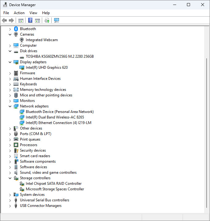Open the Help menu
Image resolution: width=210 pixels, height=221 pixels.
46,13
